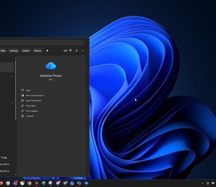Select the Web filter tab
Screen dimensions: 216x187
pyautogui.click(x=3, y=51)
